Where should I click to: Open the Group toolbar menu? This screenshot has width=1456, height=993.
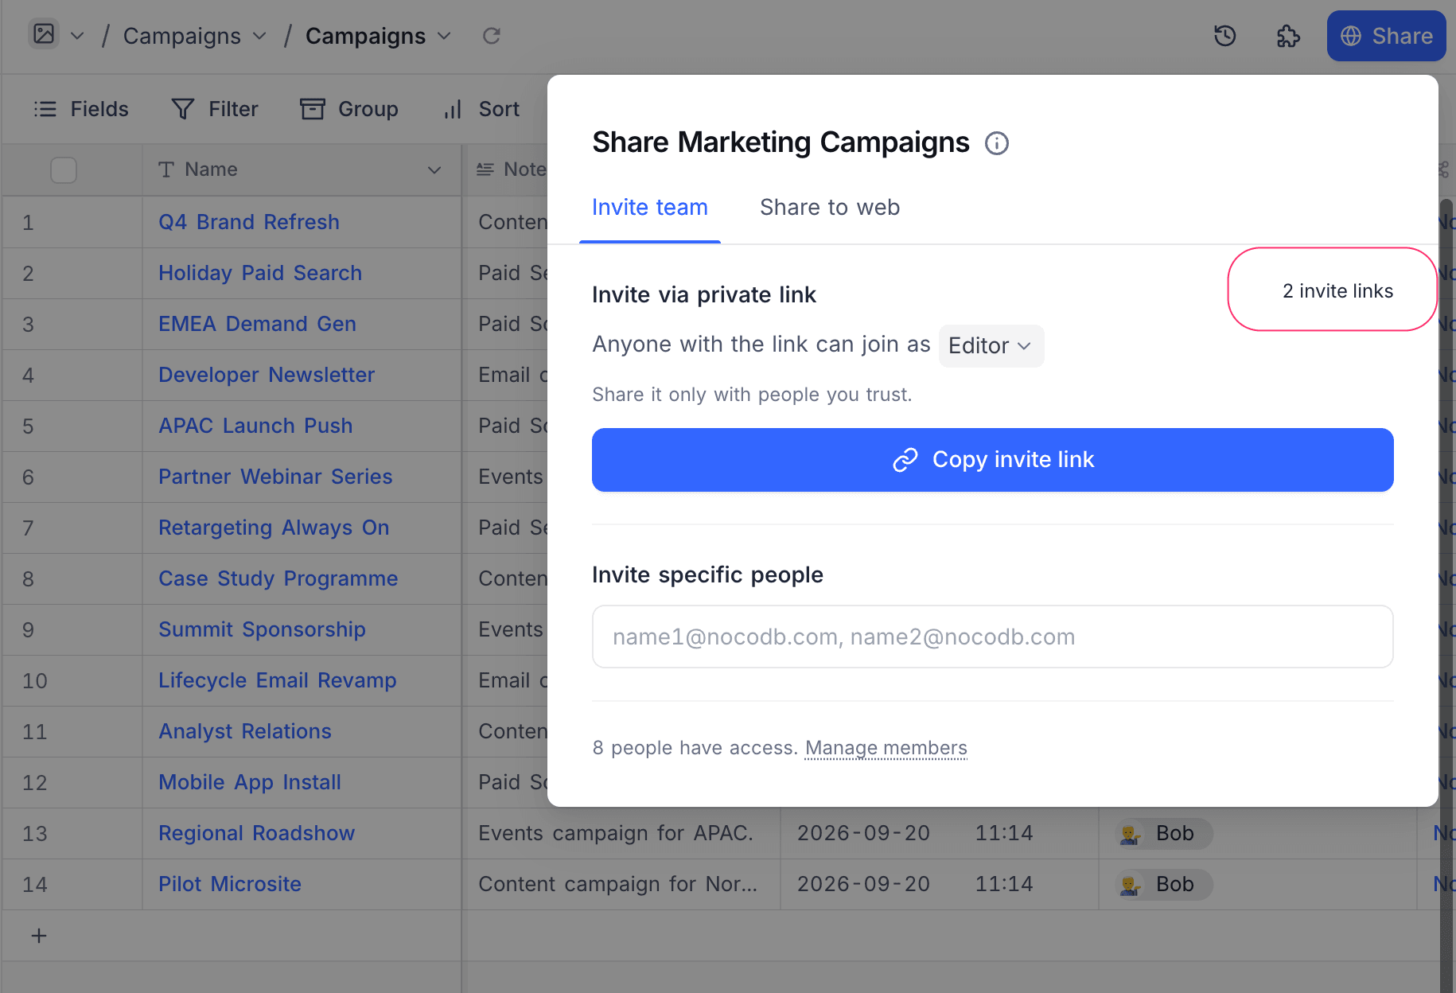click(x=348, y=109)
